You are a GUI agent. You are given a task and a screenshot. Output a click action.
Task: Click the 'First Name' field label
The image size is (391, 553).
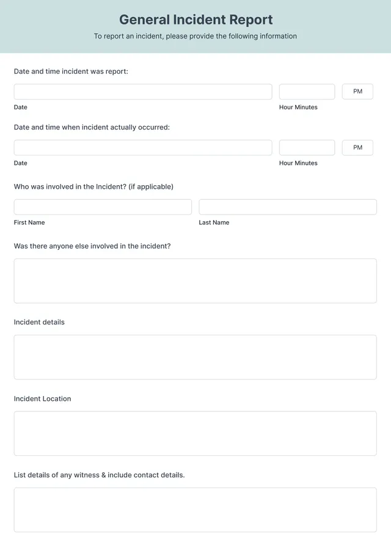[x=29, y=222]
